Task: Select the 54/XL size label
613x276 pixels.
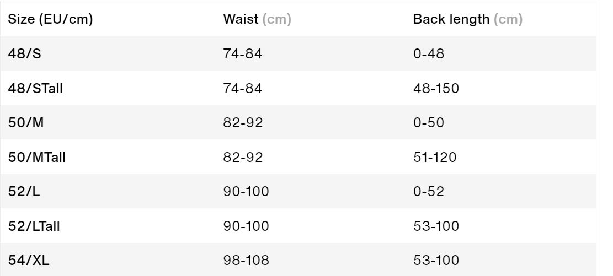Action: 29,261
